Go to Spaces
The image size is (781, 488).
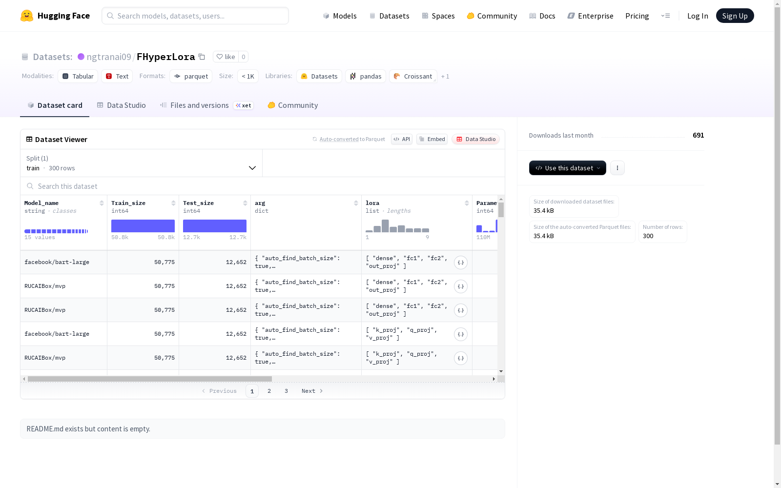click(438, 16)
